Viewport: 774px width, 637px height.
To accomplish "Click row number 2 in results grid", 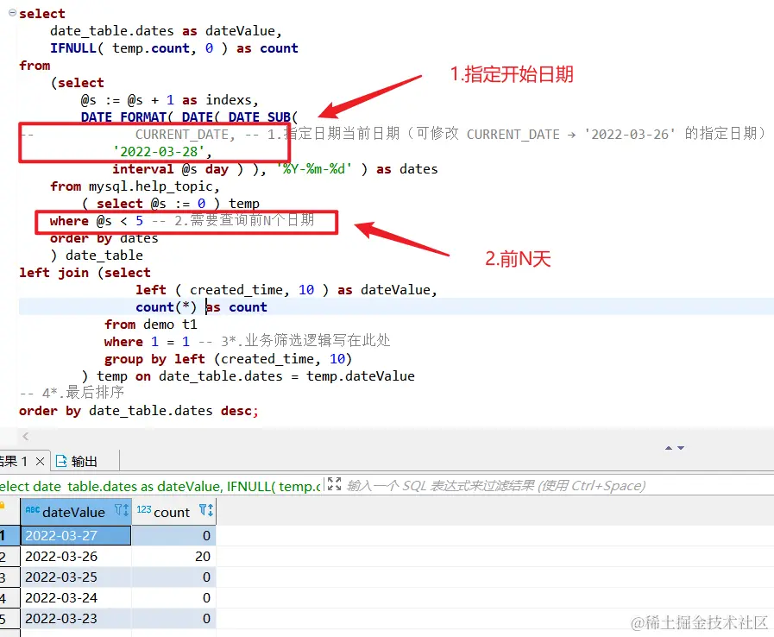I will tap(9, 557).
